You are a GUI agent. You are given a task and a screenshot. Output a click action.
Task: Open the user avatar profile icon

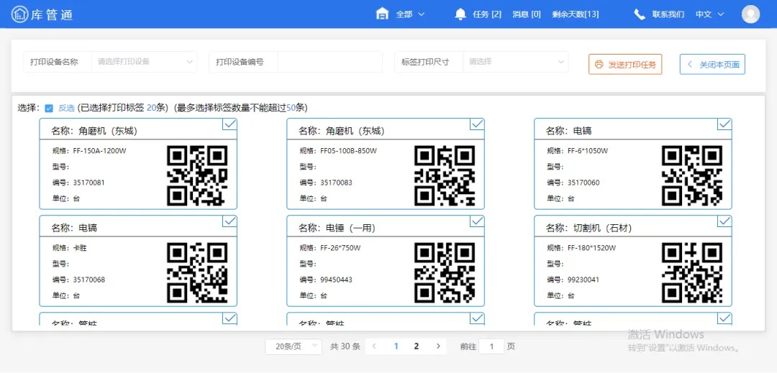(750, 14)
